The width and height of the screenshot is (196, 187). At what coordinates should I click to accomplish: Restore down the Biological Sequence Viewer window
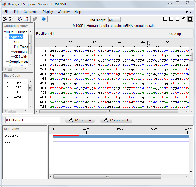click(x=177, y=3)
